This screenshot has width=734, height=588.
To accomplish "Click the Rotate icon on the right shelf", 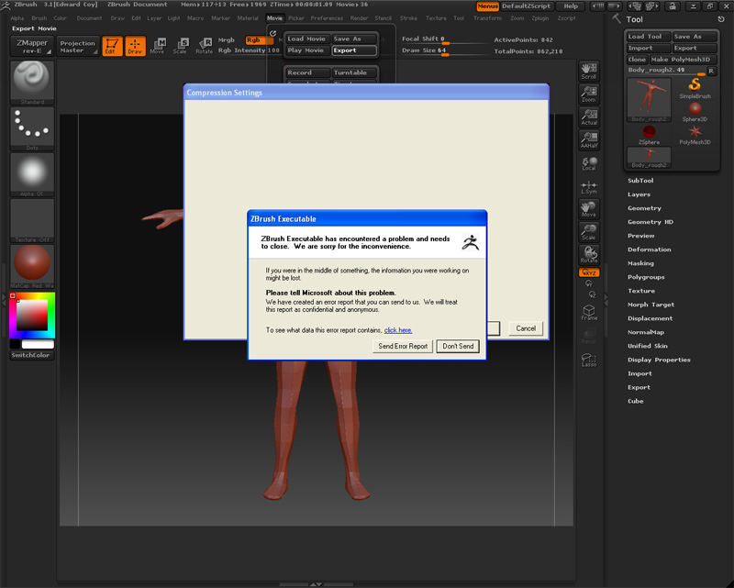I will 588,255.
